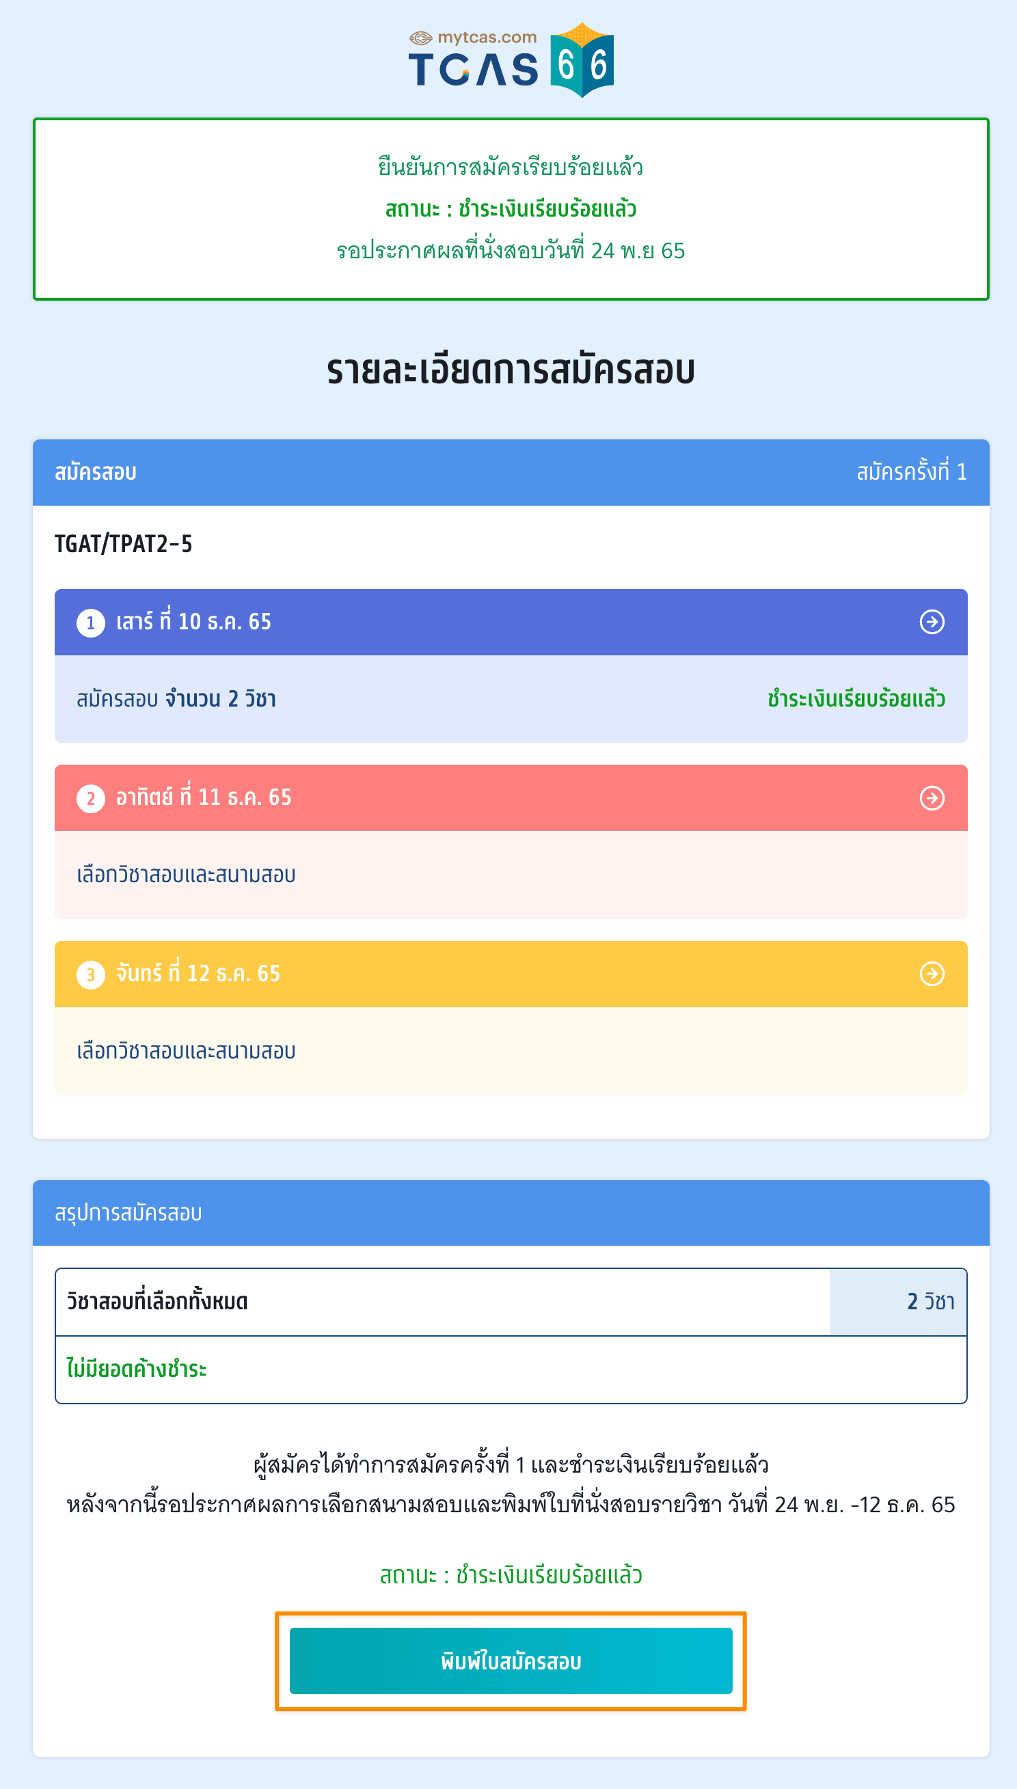Click the green confirmation status banner
The width and height of the screenshot is (1017, 1789).
click(511, 209)
